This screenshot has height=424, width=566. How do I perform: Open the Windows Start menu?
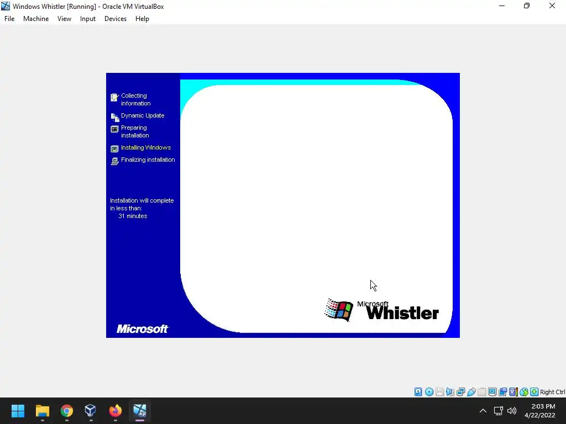18,411
